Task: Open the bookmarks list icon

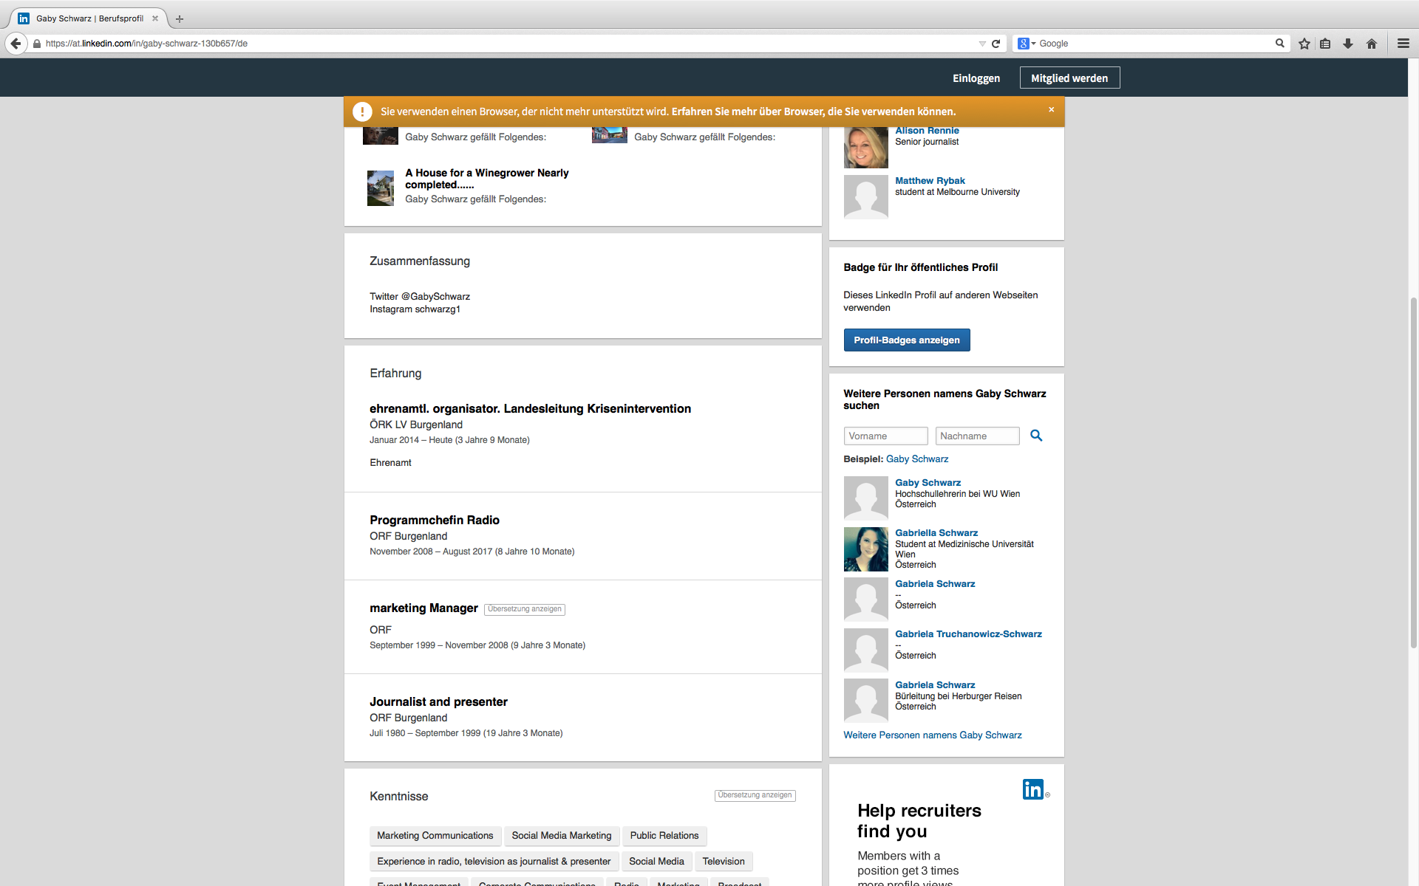Action: click(1325, 44)
